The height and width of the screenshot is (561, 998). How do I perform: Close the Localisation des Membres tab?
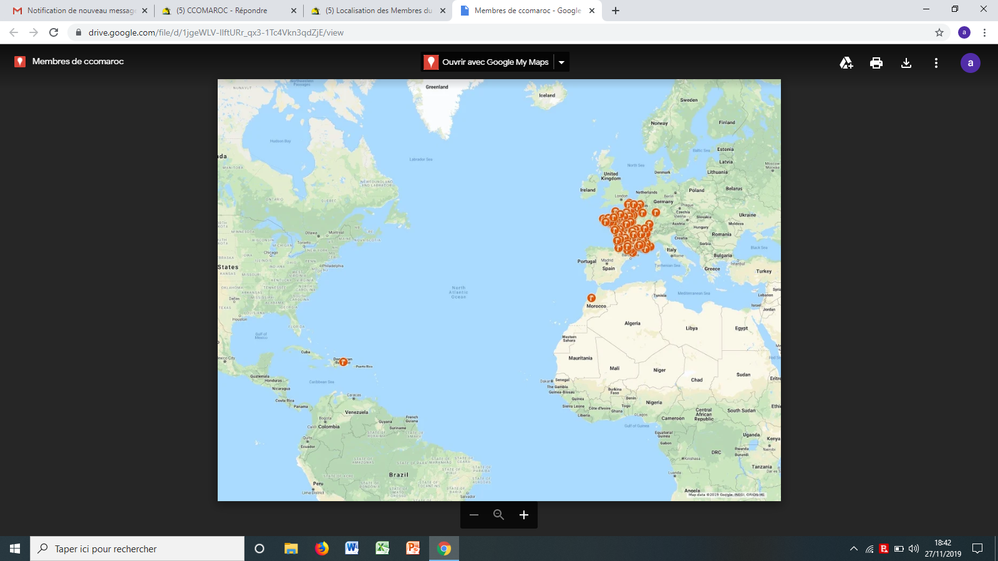tap(443, 11)
